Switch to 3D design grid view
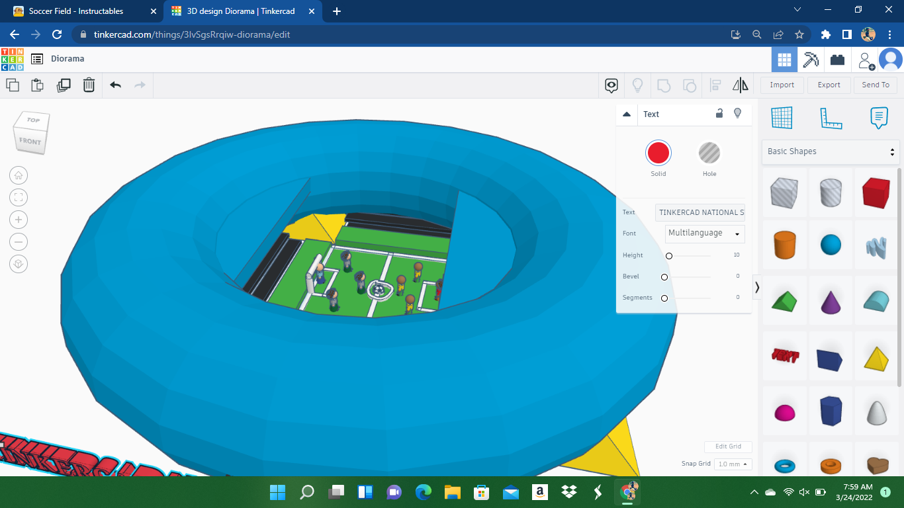 [784, 60]
